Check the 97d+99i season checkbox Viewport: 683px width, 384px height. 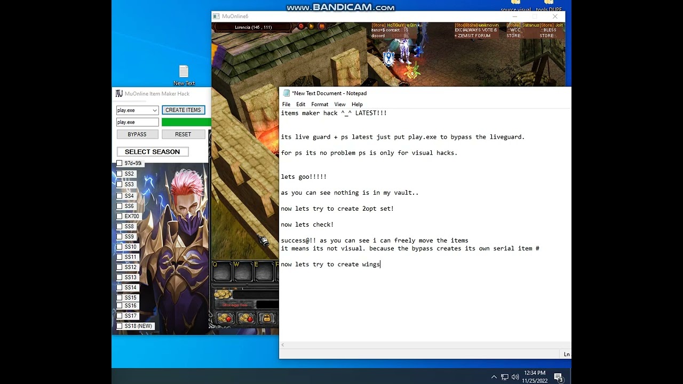click(x=120, y=163)
